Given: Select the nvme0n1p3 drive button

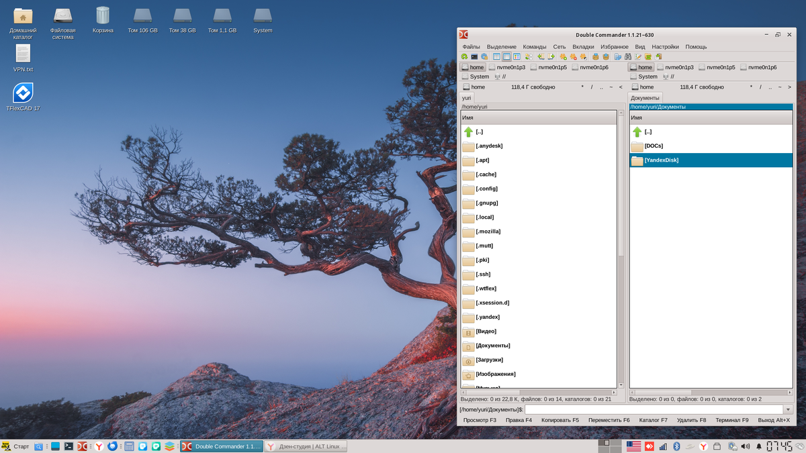Looking at the screenshot, I should coord(510,67).
